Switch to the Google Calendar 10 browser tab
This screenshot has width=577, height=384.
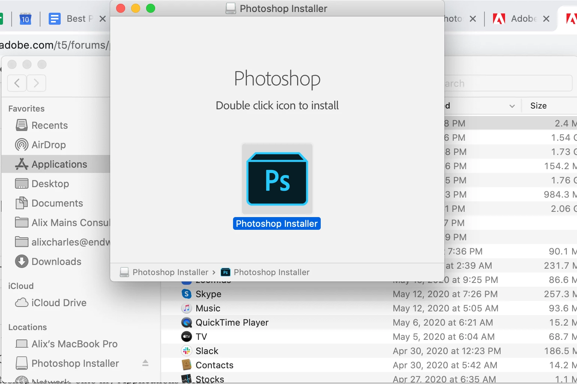[25, 19]
